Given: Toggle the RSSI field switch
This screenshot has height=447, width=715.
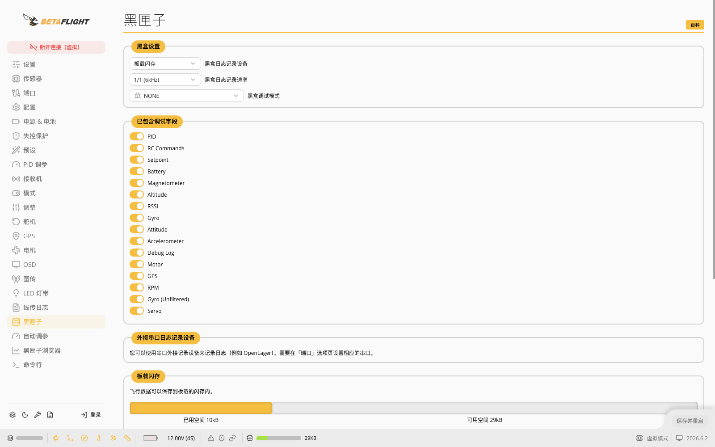Looking at the screenshot, I should [137, 206].
